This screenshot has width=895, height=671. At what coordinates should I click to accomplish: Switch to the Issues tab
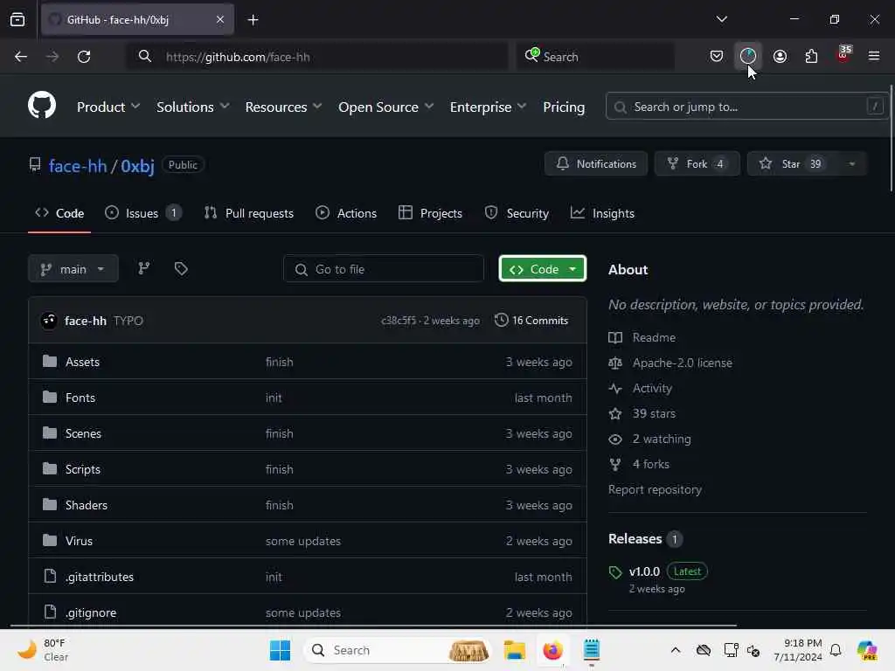[143, 213]
